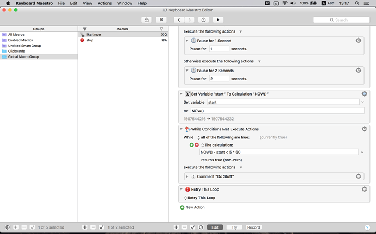Open dropdown beside the calculation field
Viewport: 376px width, 234px height.
point(362,152)
